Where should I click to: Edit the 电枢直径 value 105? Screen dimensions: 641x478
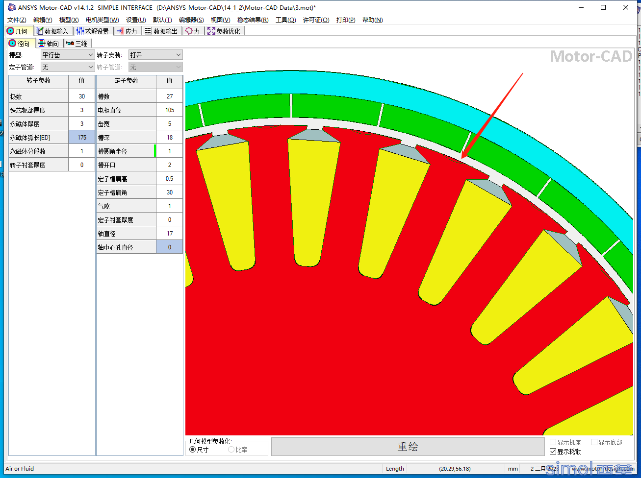[170, 110]
